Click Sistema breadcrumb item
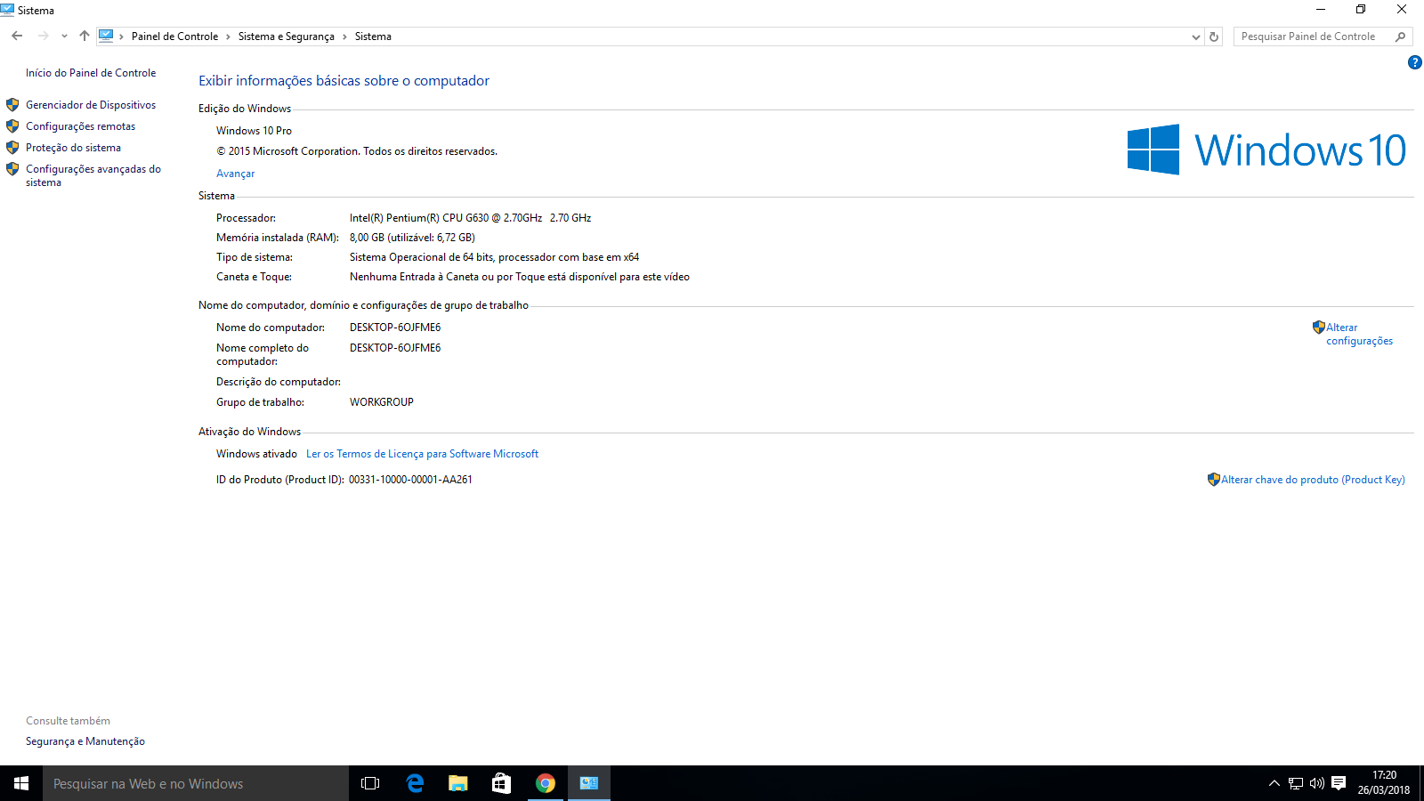1424x801 pixels. [373, 36]
